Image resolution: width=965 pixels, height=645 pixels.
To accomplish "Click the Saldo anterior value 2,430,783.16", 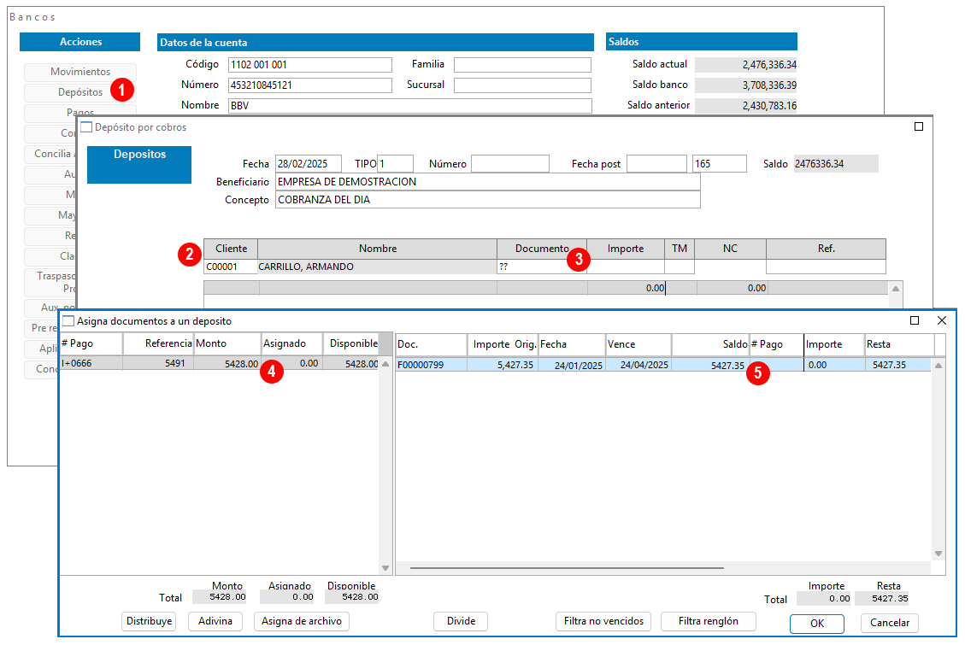I will 746,106.
